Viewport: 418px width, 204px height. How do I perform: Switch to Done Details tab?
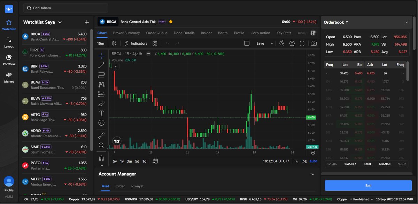184,33
